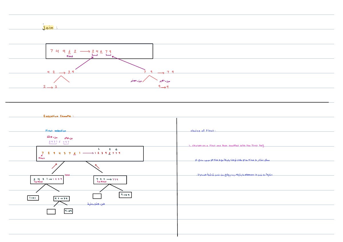Select the 'choice of Pivot :' heading
This screenshot has width=343, height=242.
(x=203, y=131)
